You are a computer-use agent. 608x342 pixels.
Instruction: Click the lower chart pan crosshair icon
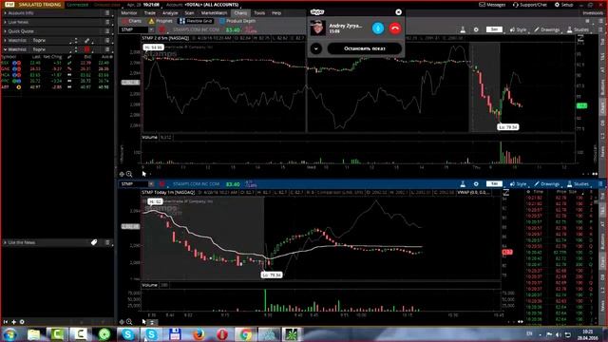(122, 322)
